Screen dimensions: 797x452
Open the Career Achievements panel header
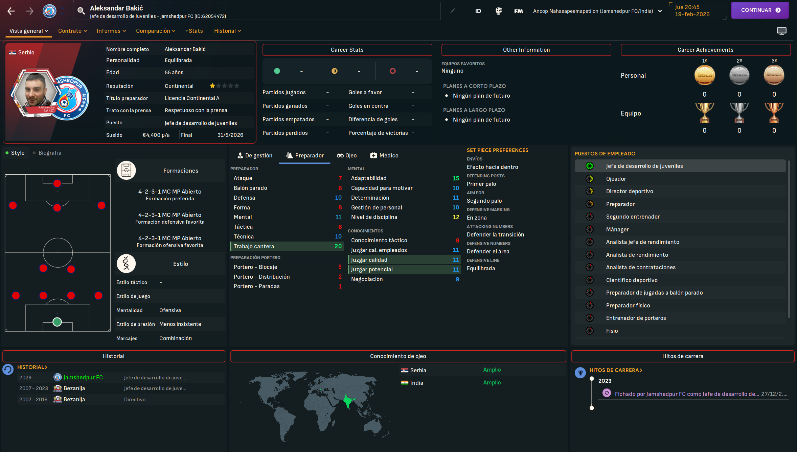[x=705, y=50]
